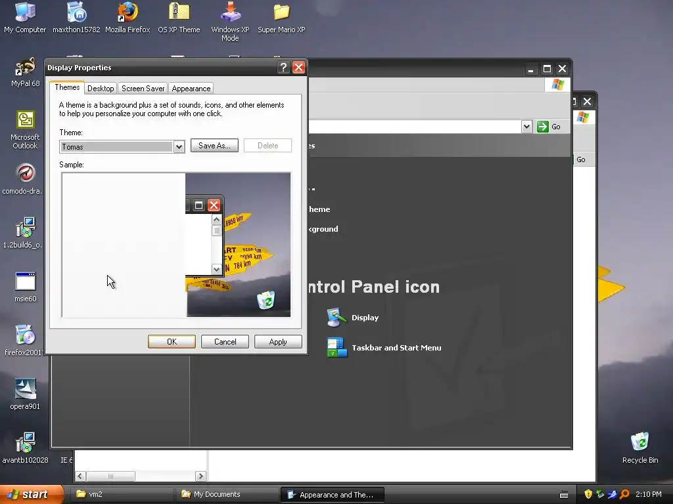Switch to the Themes tab
The height and width of the screenshot is (504, 673).
click(67, 87)
